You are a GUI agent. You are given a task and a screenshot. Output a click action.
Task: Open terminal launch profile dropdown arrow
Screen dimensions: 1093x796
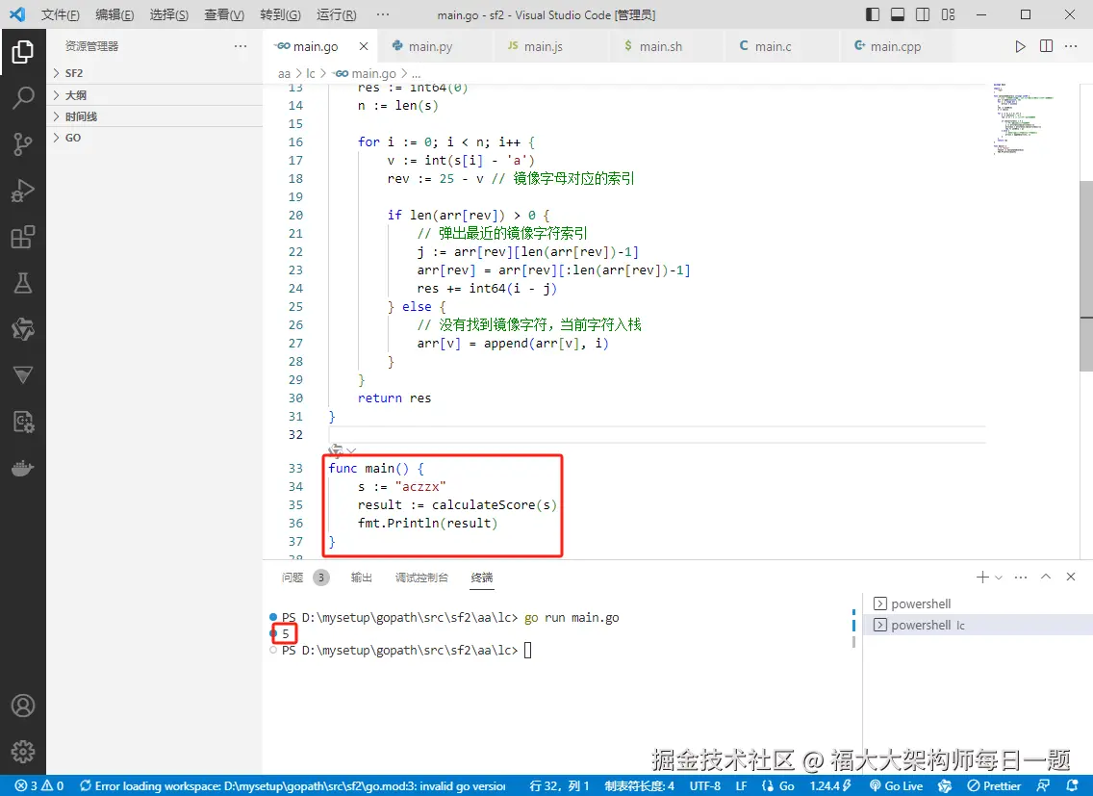click(999, 578)
